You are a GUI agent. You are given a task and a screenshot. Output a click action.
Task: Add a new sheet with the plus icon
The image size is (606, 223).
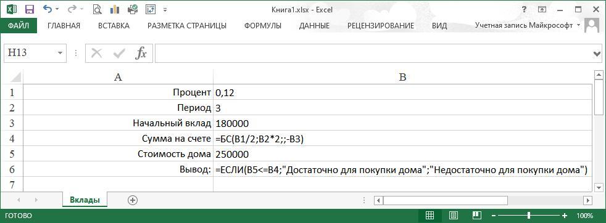tap(133, 200)
